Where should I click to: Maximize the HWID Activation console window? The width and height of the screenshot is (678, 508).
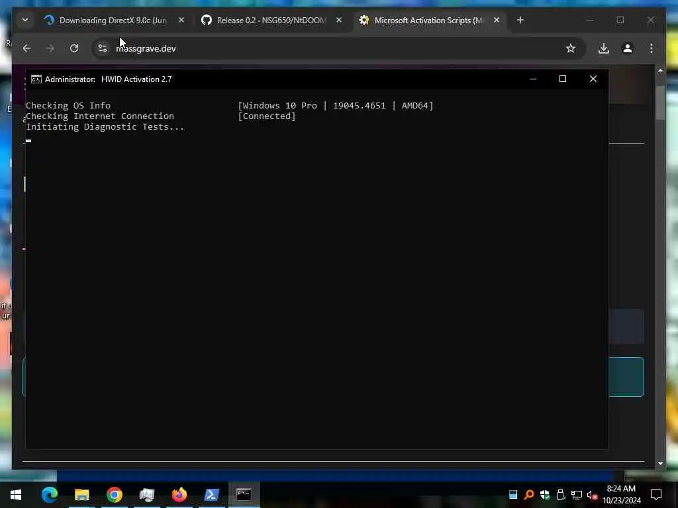tap(563, 79)
